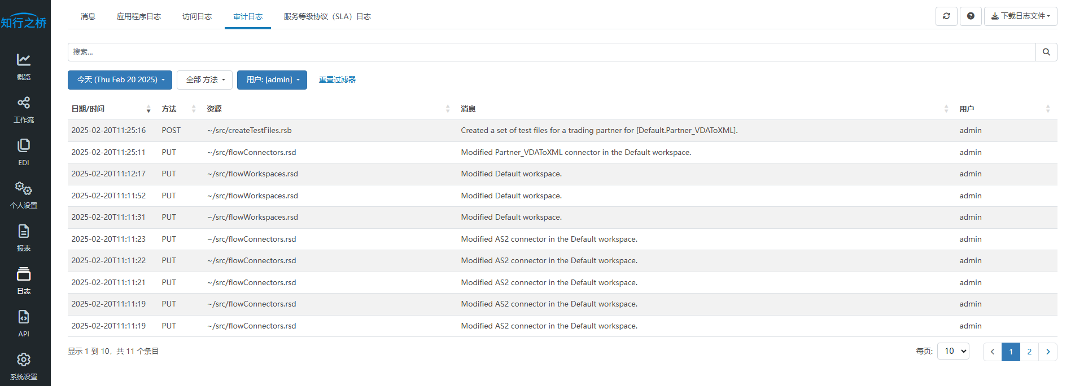Click the 消息 column header text
The width and height of the screenshot is (1075, 386).
[x=468, y=109]
